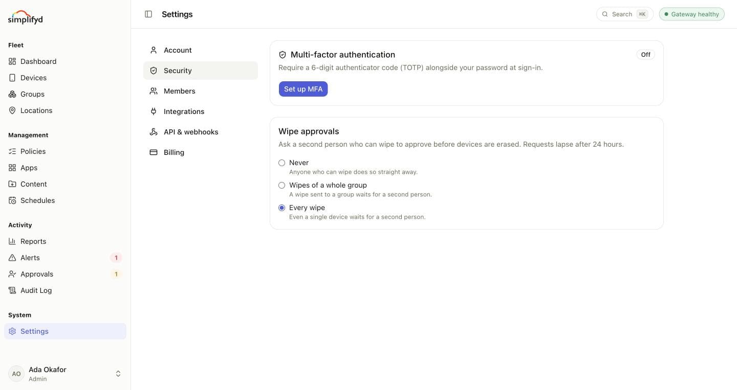The height and width of the screenshot is (390, 737).
Task: Click the Schedules calendar icon
Action: (x=12, y=200)
